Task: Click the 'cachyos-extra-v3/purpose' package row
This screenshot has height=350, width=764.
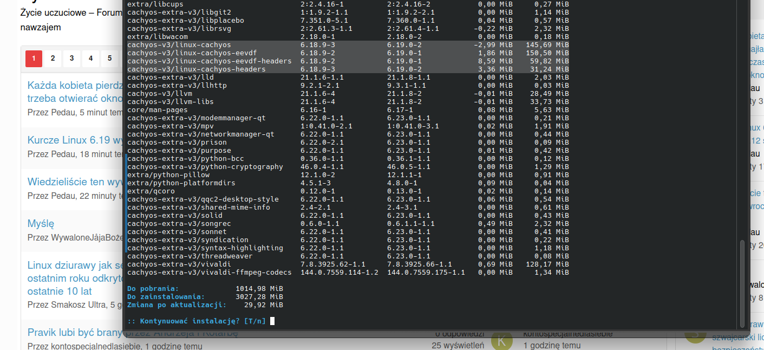Action: click(348, 151)
